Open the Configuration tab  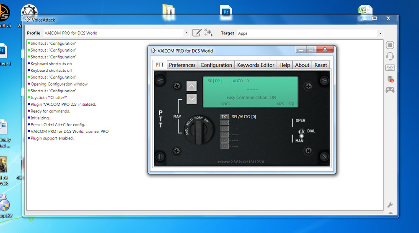pyautogui.click(x=216, y=65)
